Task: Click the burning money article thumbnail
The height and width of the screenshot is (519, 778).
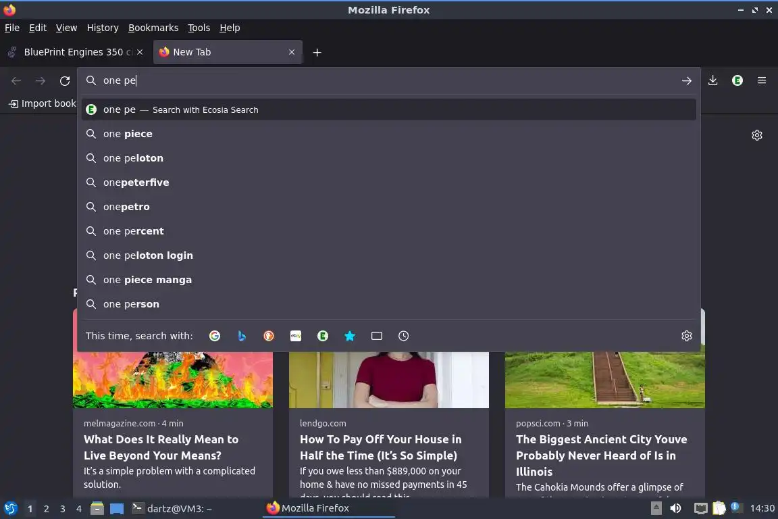Action: click(173, 380)
